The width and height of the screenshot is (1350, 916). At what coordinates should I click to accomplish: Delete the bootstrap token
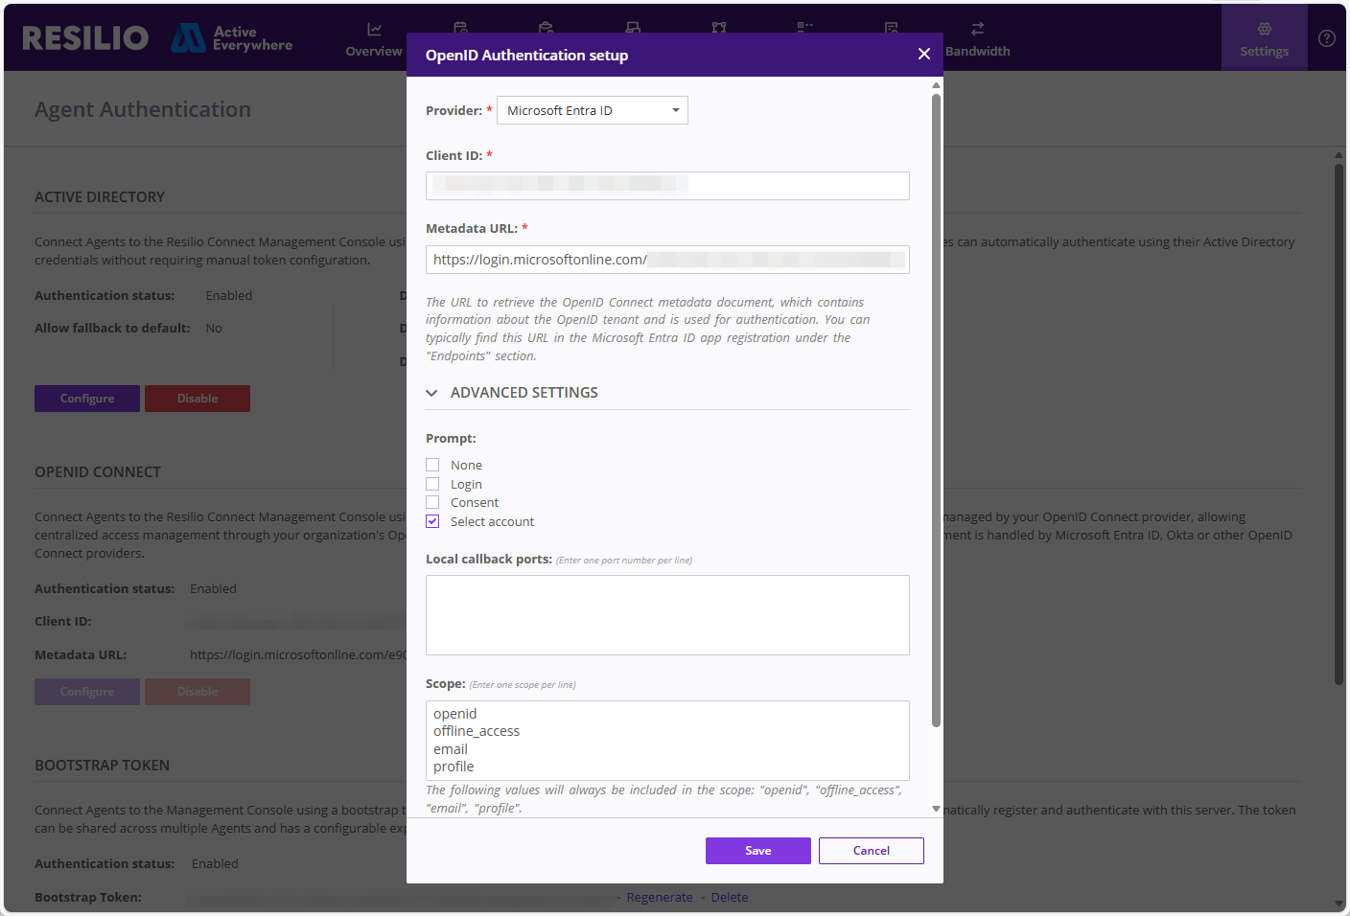tap(730, 898)
